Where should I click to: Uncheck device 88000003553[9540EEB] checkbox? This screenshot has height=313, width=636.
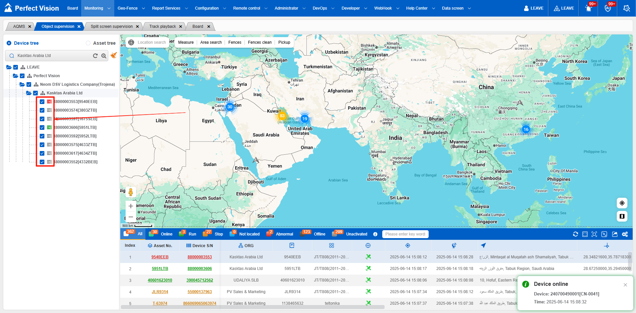(42, 102)
